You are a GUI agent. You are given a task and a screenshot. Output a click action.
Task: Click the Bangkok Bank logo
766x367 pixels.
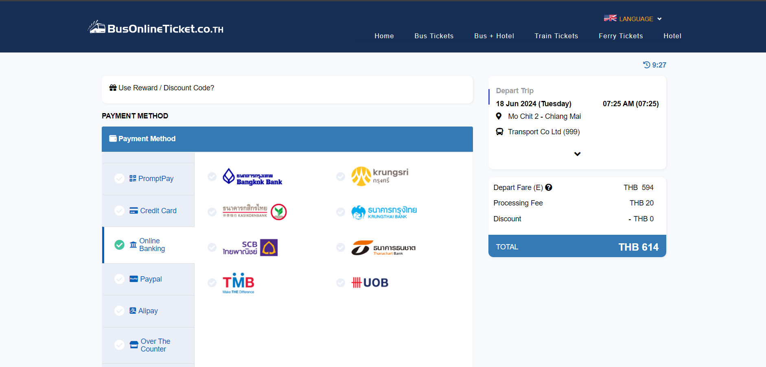[x=252, y=177]
